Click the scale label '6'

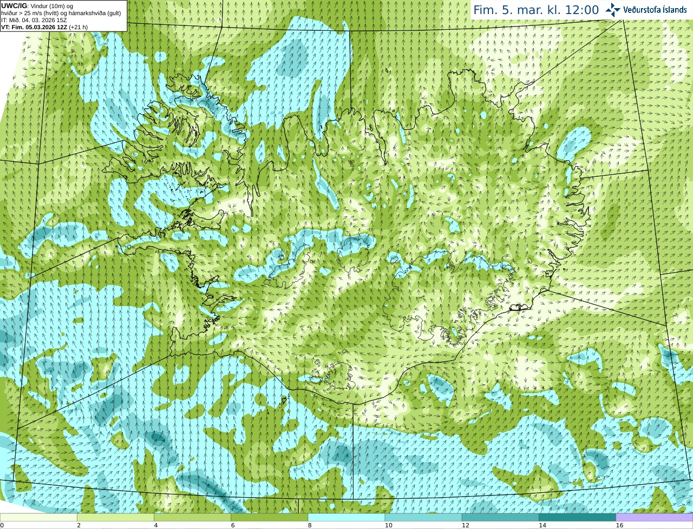[x=232, y=525]
